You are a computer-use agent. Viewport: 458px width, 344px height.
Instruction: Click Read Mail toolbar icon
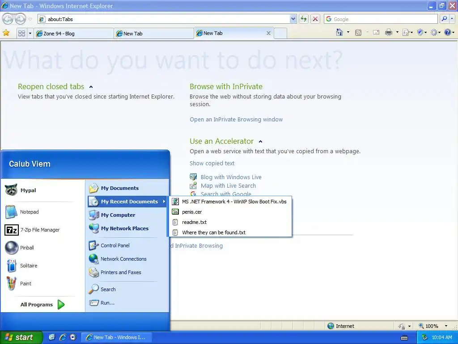pyautogui.click(x=376, y=32)
